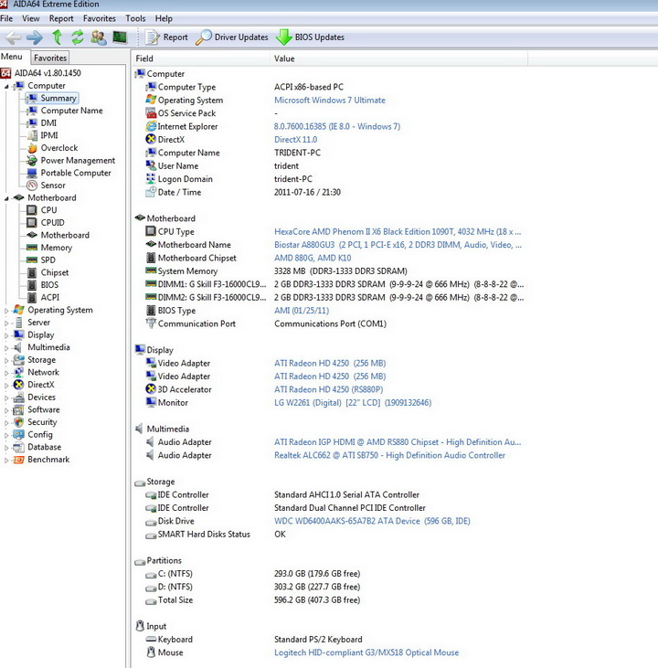Screen dimensions: 658x668
Task: Open the monitor diagnostics toolbar icon
Action: click(x=120, y=37)
